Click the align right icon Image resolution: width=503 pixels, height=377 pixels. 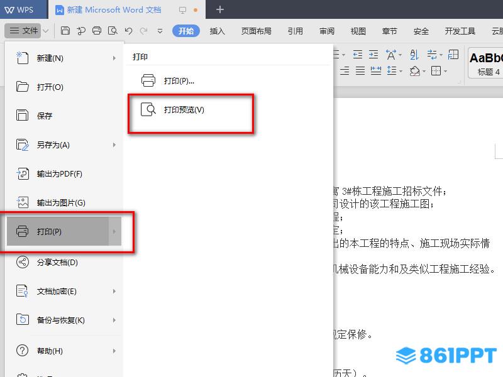345,70
